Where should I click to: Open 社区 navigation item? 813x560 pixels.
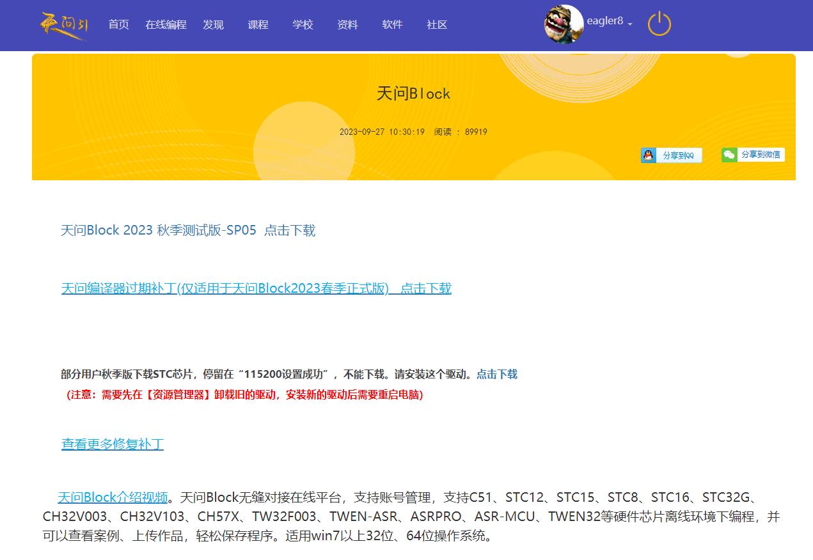click(437, 25)
